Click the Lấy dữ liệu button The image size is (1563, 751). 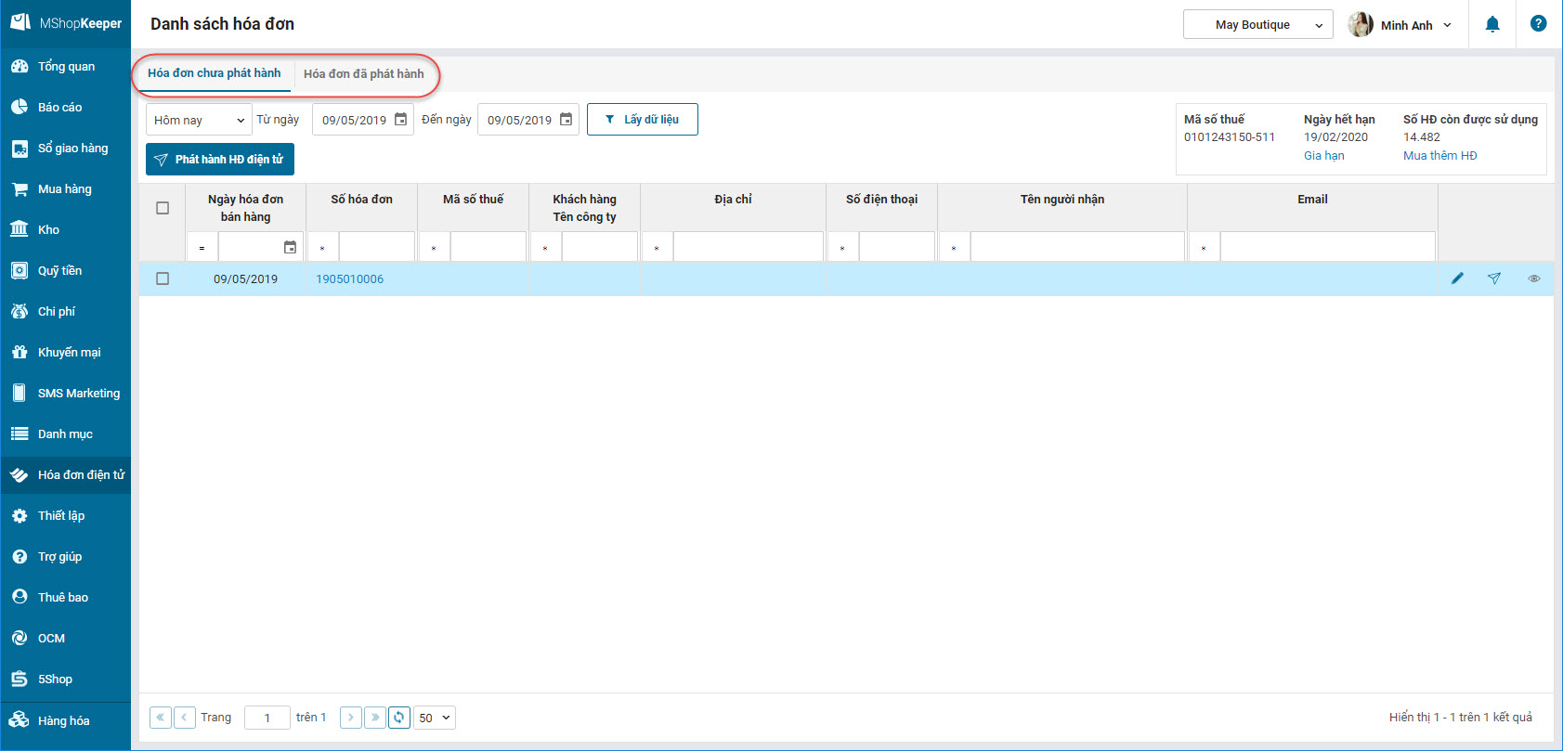(x=643, y=119)
